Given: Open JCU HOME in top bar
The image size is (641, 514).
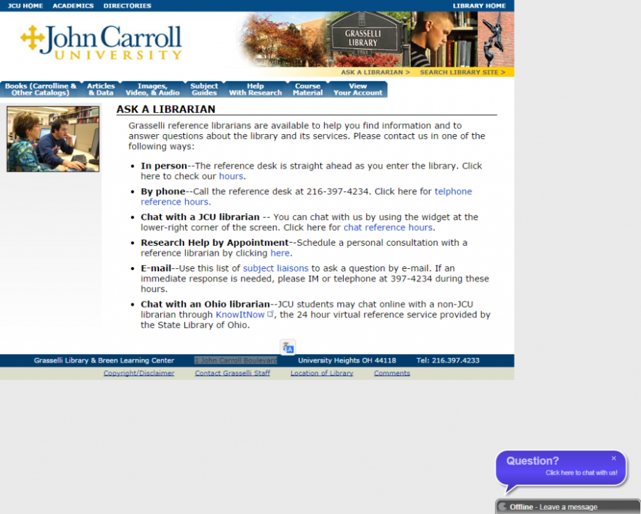Looking at the screenshot, I should (x=26, y=6).
